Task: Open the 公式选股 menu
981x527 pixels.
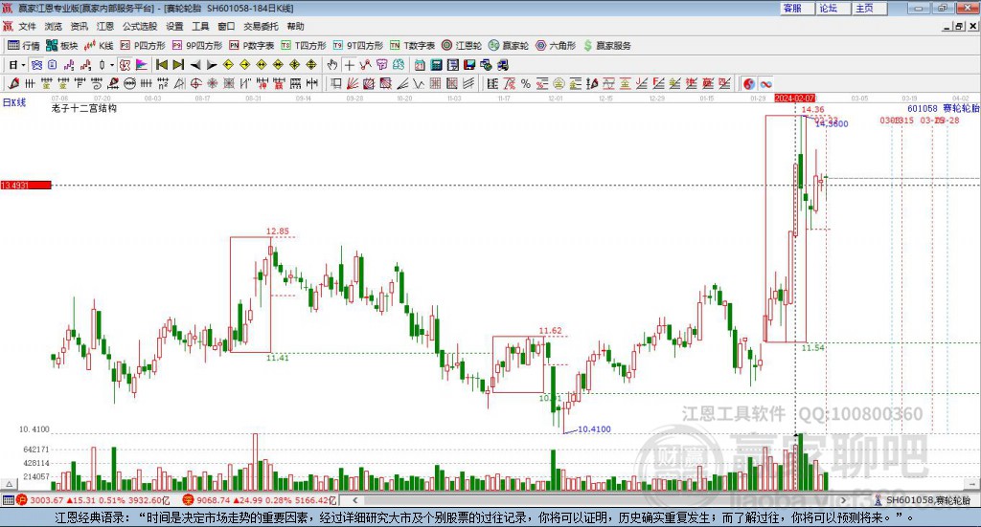Action: click(x=140, y=26)
